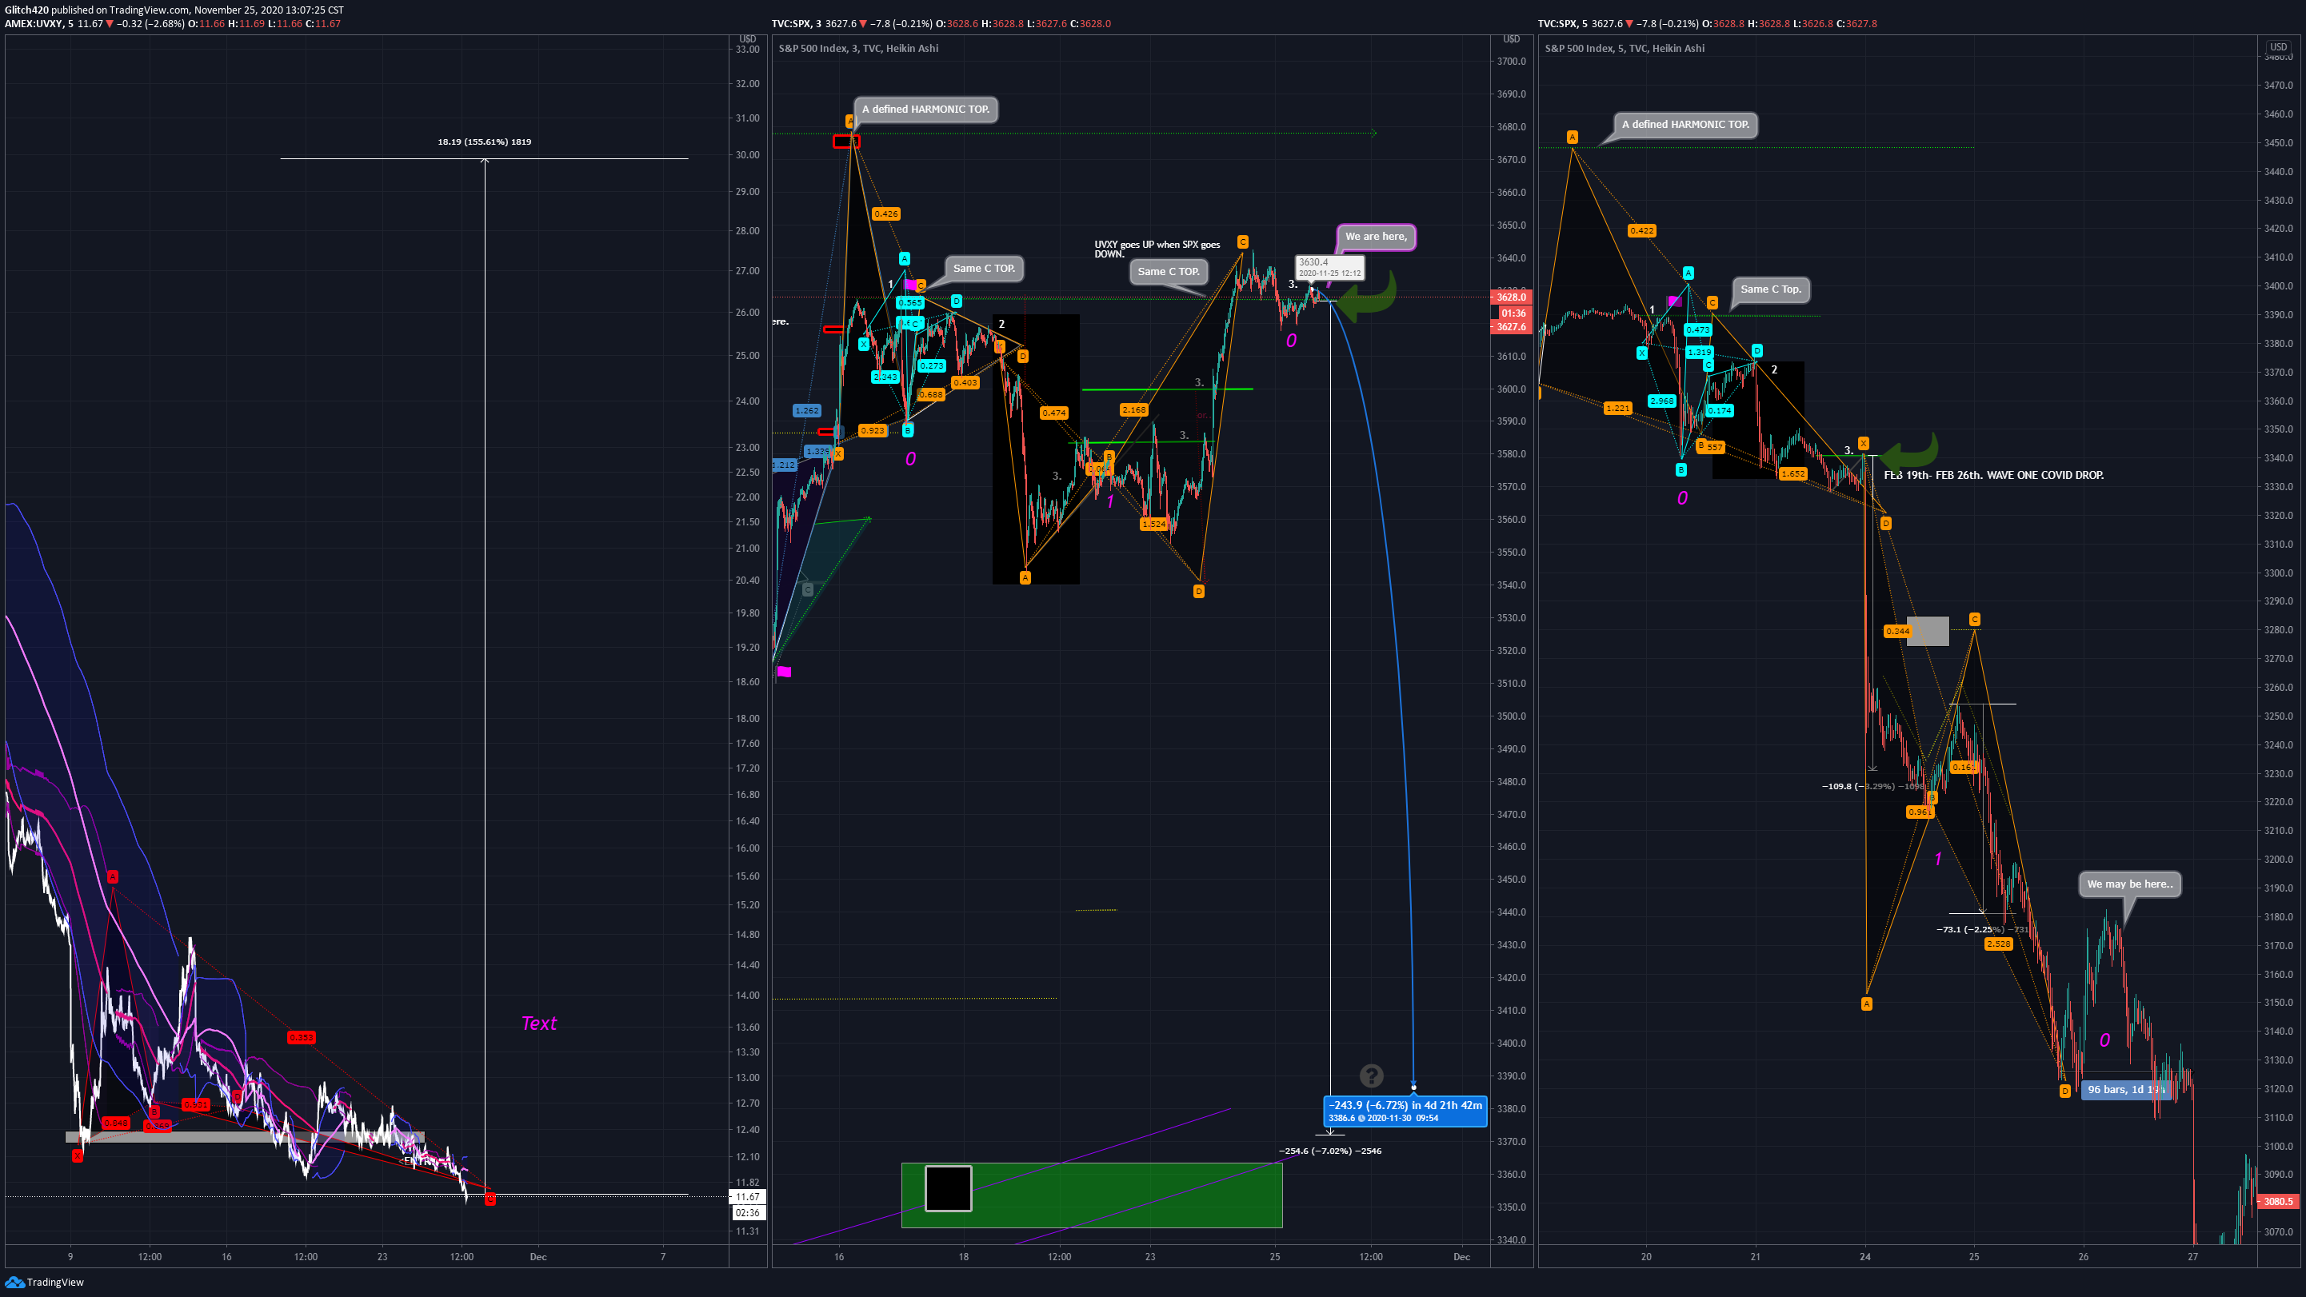Select the gray box next to the 0.344 label
2306x1297 pixels.
point(1928,631)
